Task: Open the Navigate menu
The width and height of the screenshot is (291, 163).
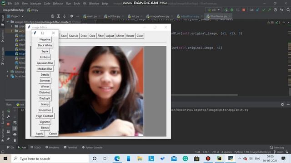Action: click(35, 4)
